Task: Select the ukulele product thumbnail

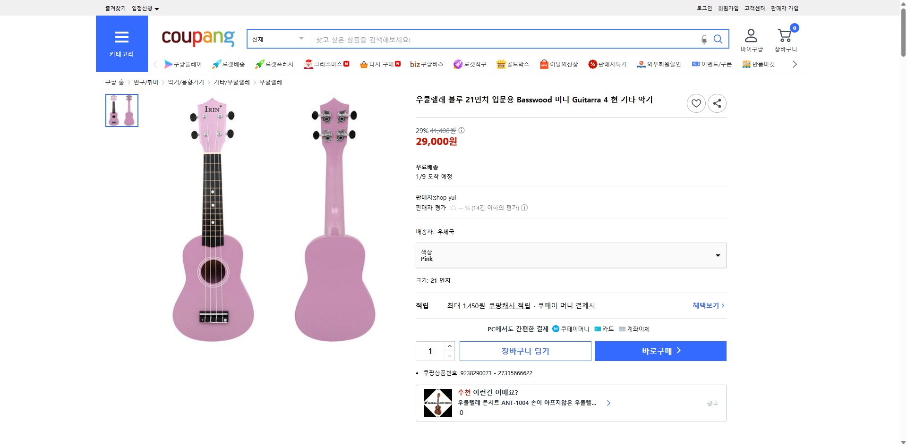Action: point(121,110)
